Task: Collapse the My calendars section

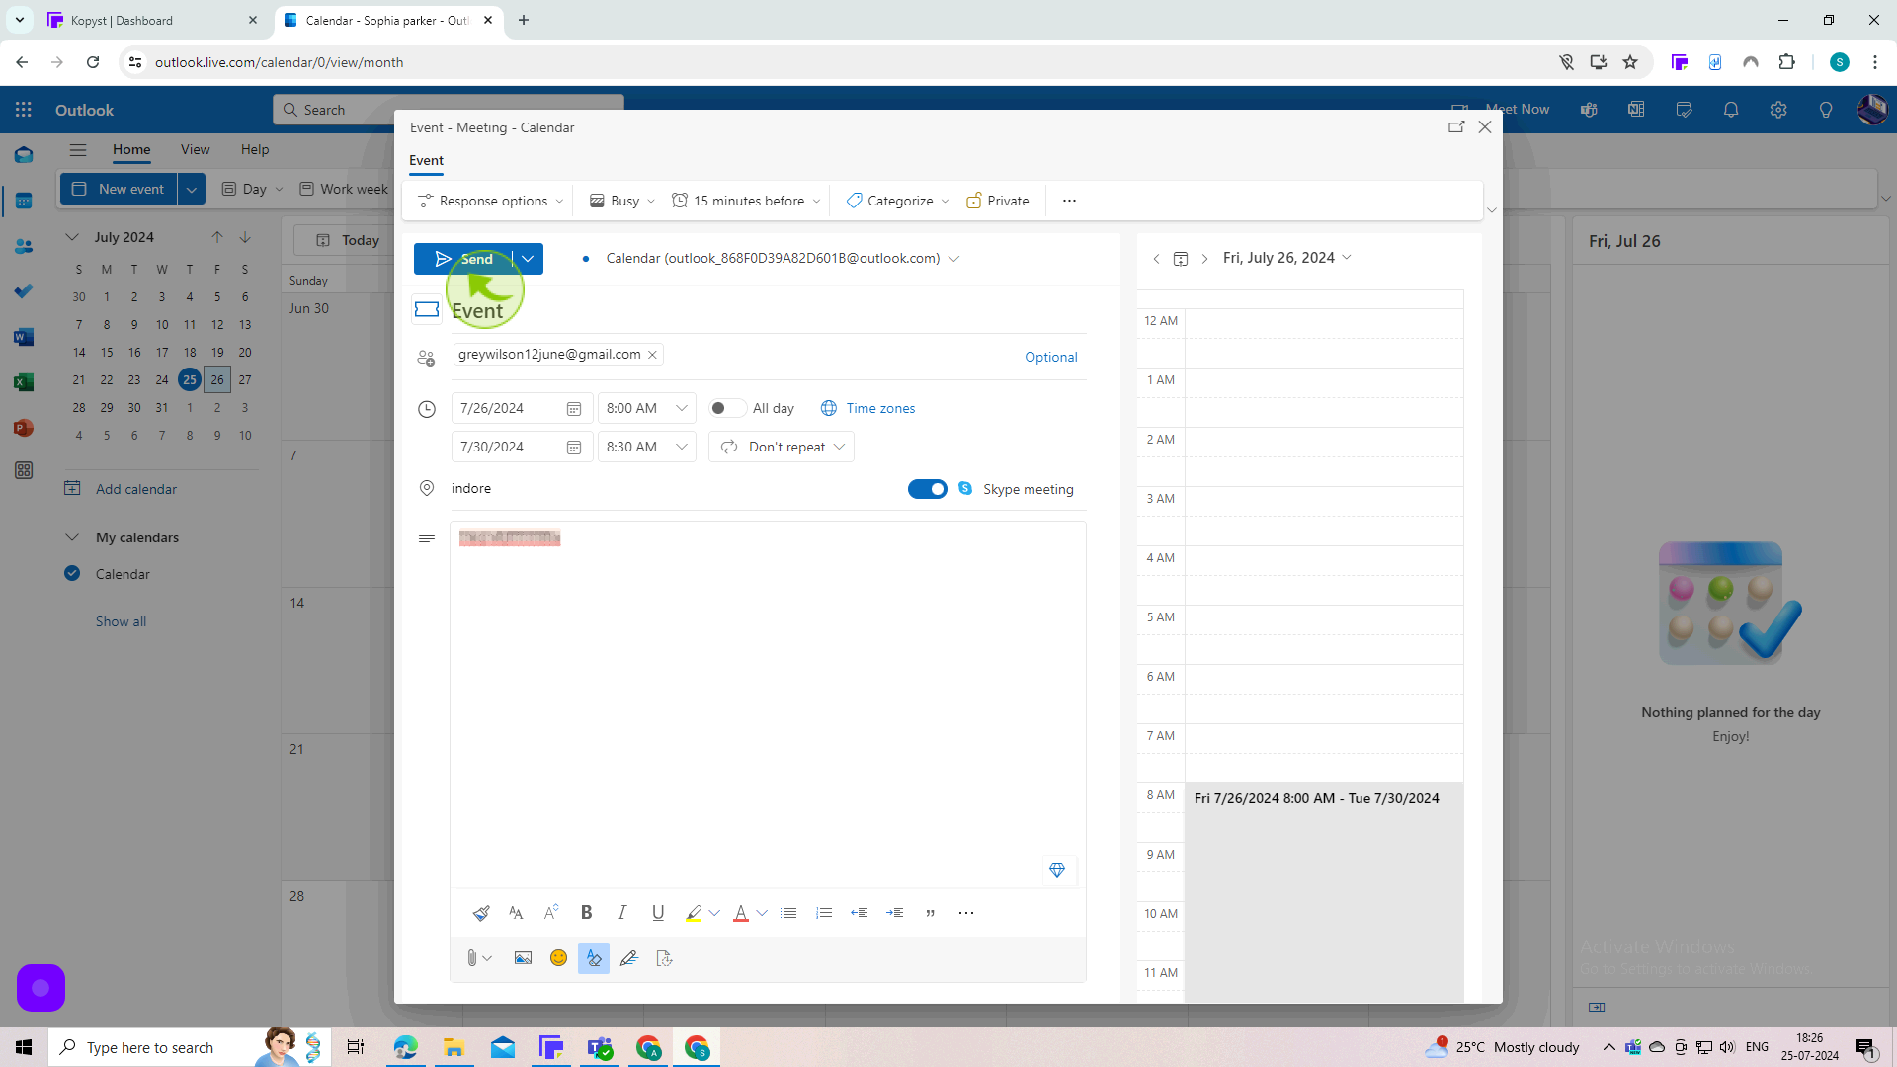Action: 72,537
